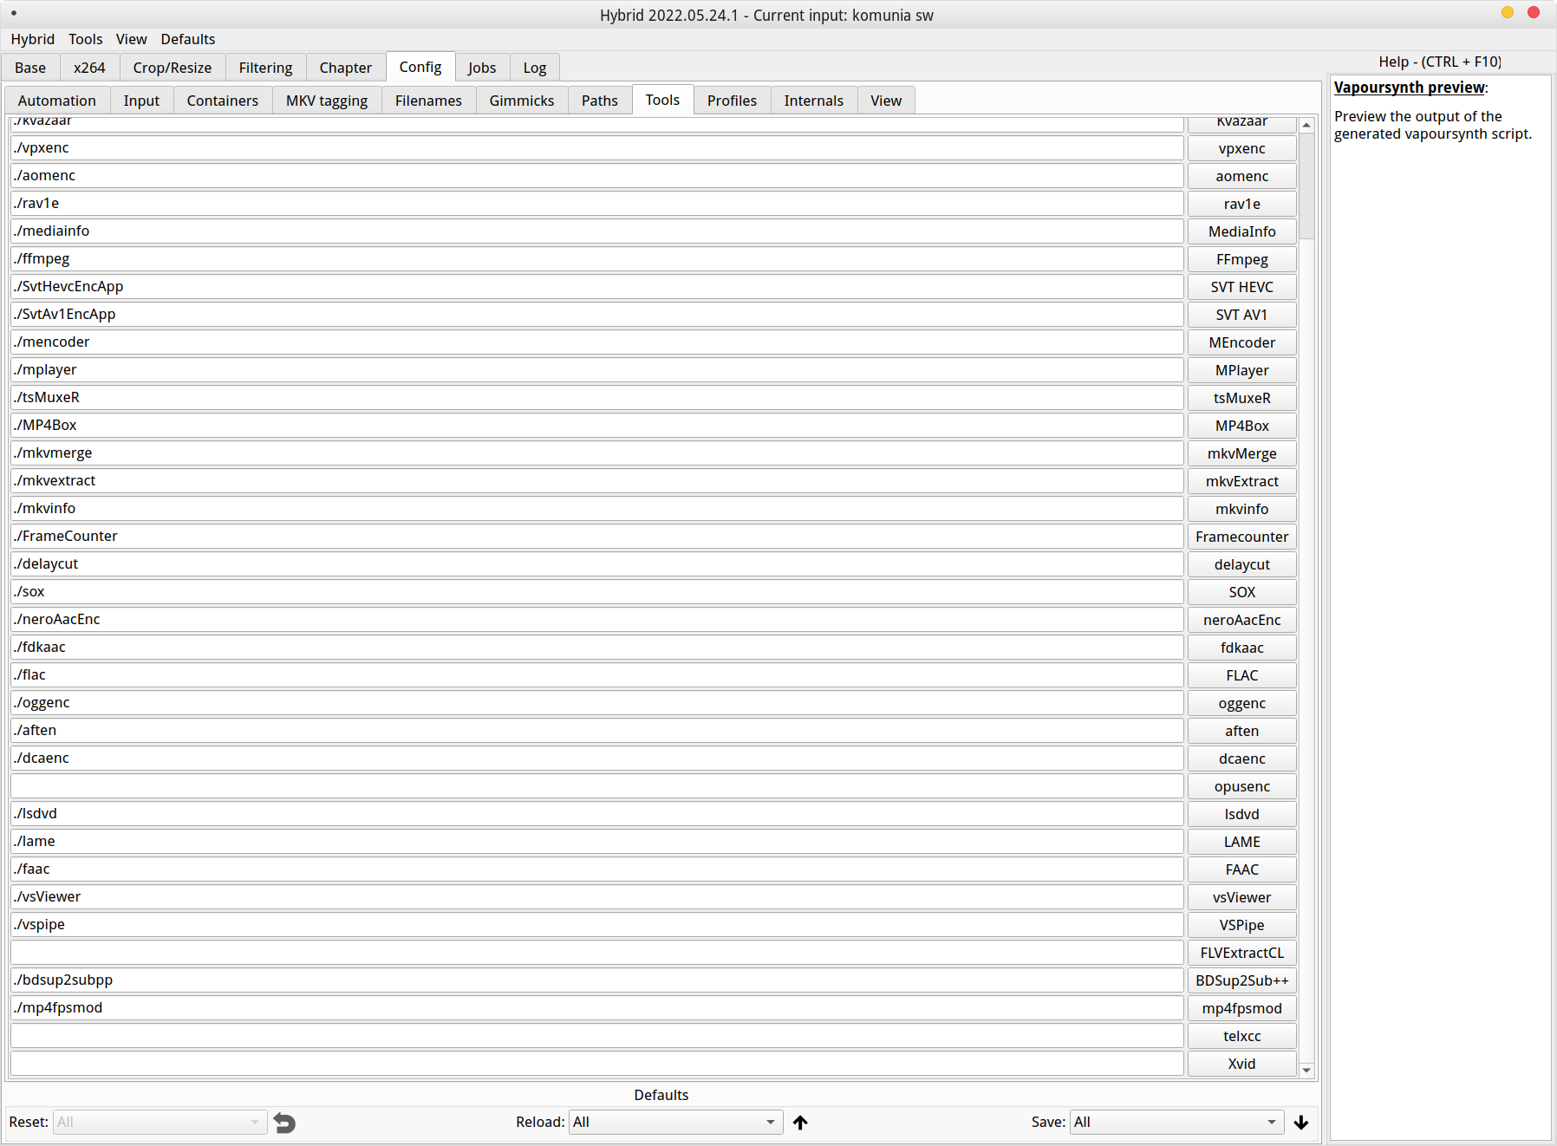This screenshot has height=1146, width=1557.
Task: Switch to the Filtering tab
Action: tap(265, 68)
